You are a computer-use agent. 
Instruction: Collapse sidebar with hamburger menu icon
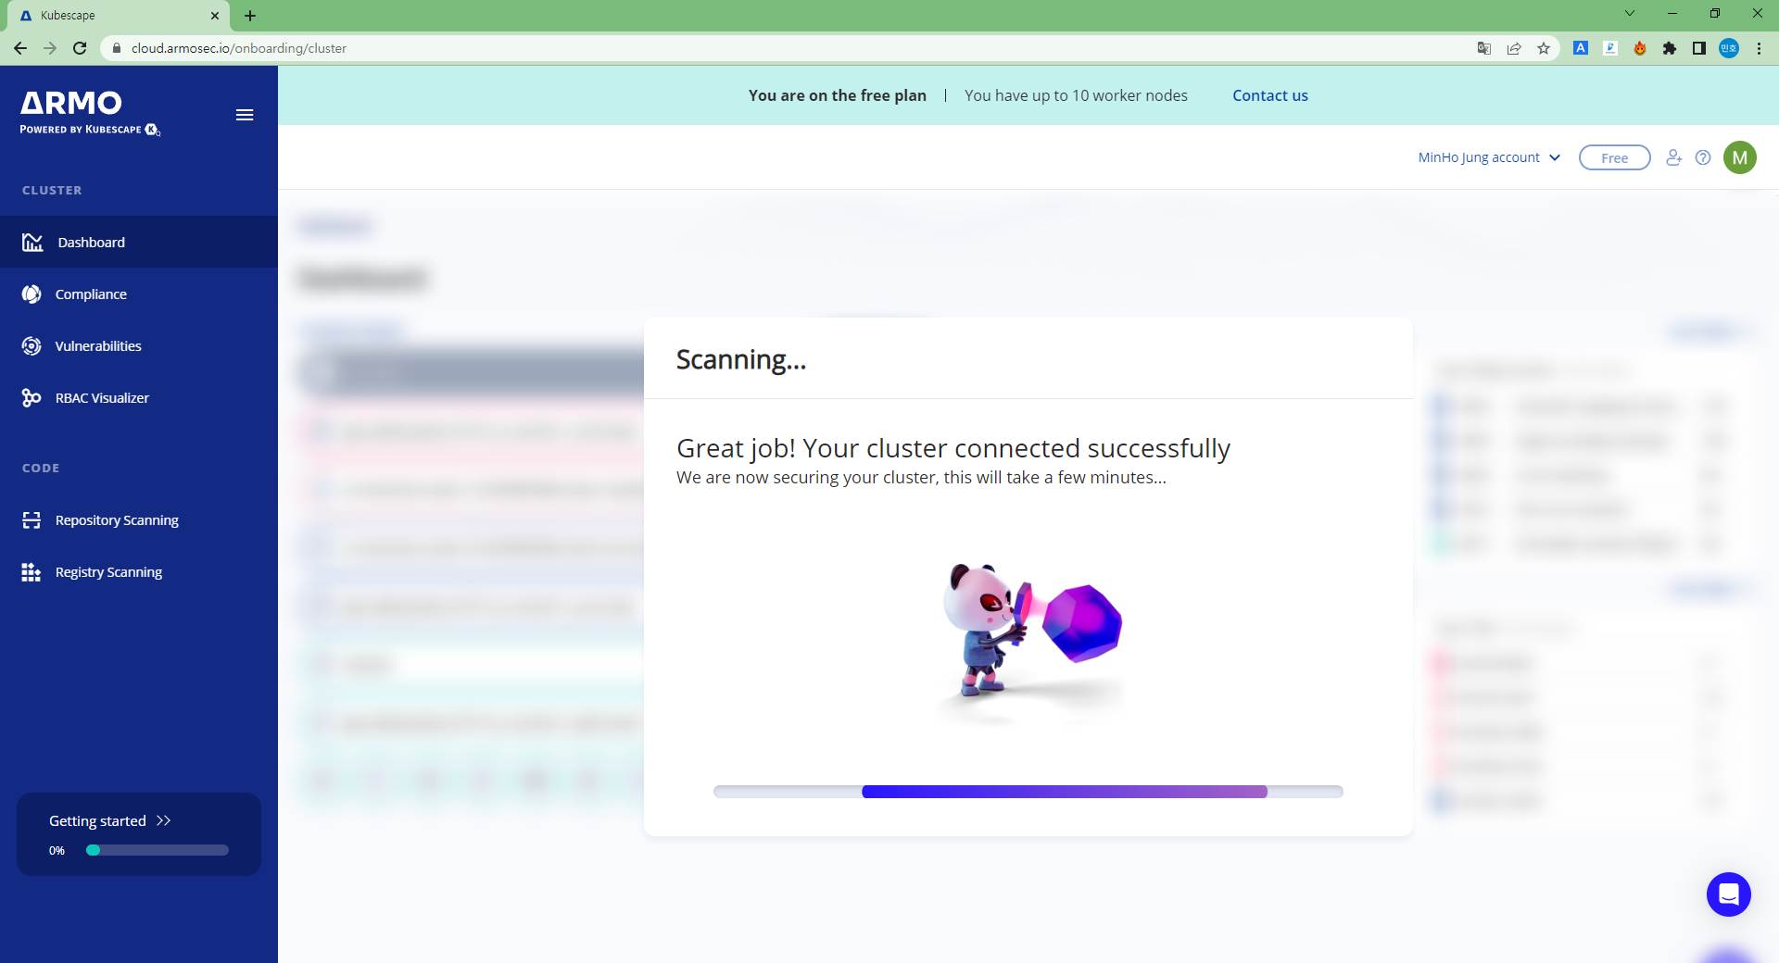[245, 115]
